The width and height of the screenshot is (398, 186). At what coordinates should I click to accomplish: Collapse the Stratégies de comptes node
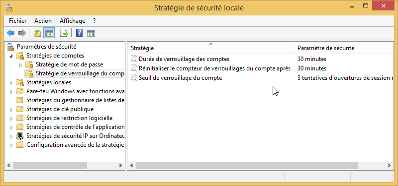tap(11, 56)
